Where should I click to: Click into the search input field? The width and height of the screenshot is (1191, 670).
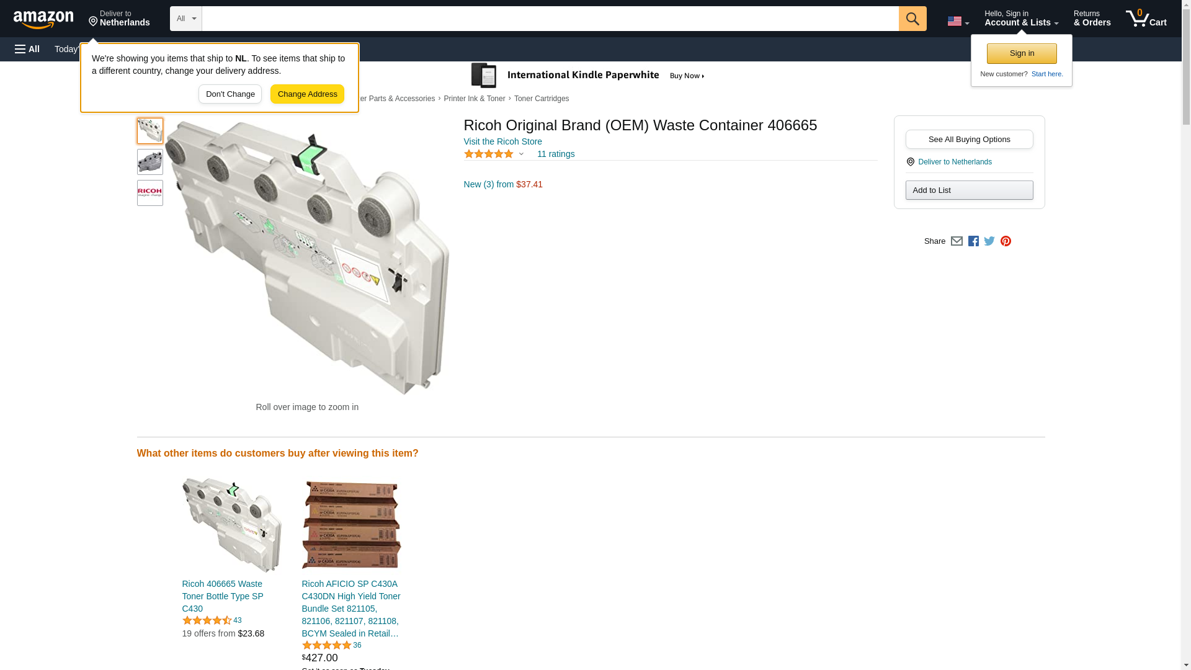click(x=550, y=19)
